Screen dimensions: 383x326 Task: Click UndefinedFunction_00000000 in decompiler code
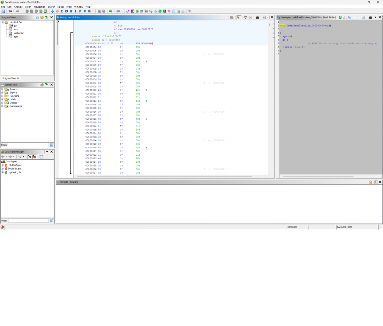pyautogui.click(x=305, y=26)
